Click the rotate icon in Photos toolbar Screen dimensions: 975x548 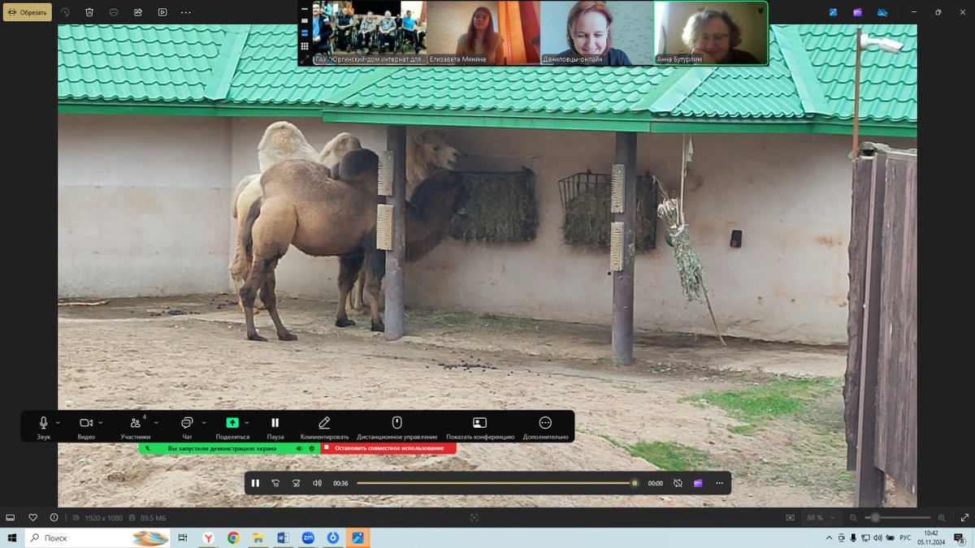pyautogui.click(x=65, y=12)
